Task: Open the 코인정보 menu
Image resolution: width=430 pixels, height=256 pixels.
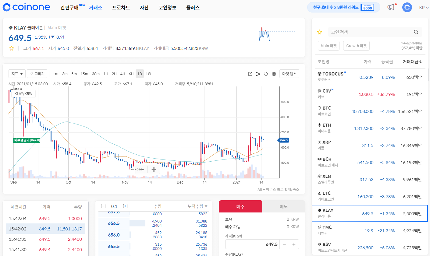Action: (x=167, y=8)
